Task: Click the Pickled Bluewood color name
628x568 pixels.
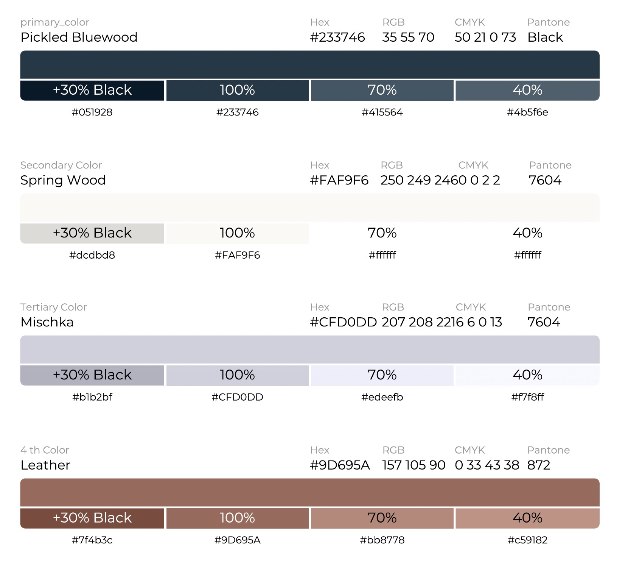Action: click(x=79, y=37)
